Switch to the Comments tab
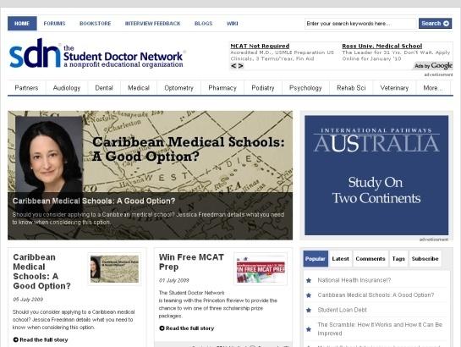 click(370, 259)
